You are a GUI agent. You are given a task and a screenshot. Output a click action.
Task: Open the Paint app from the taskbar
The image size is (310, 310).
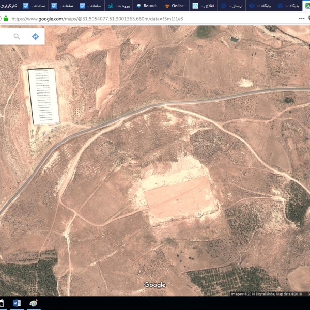click(34, 303)
